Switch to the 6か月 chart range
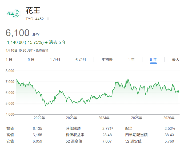The height and width of the screenshot is (150, 184). [81, 60]
